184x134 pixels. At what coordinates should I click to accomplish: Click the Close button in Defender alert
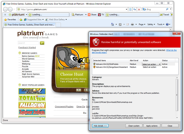click(x=170, y=126)
